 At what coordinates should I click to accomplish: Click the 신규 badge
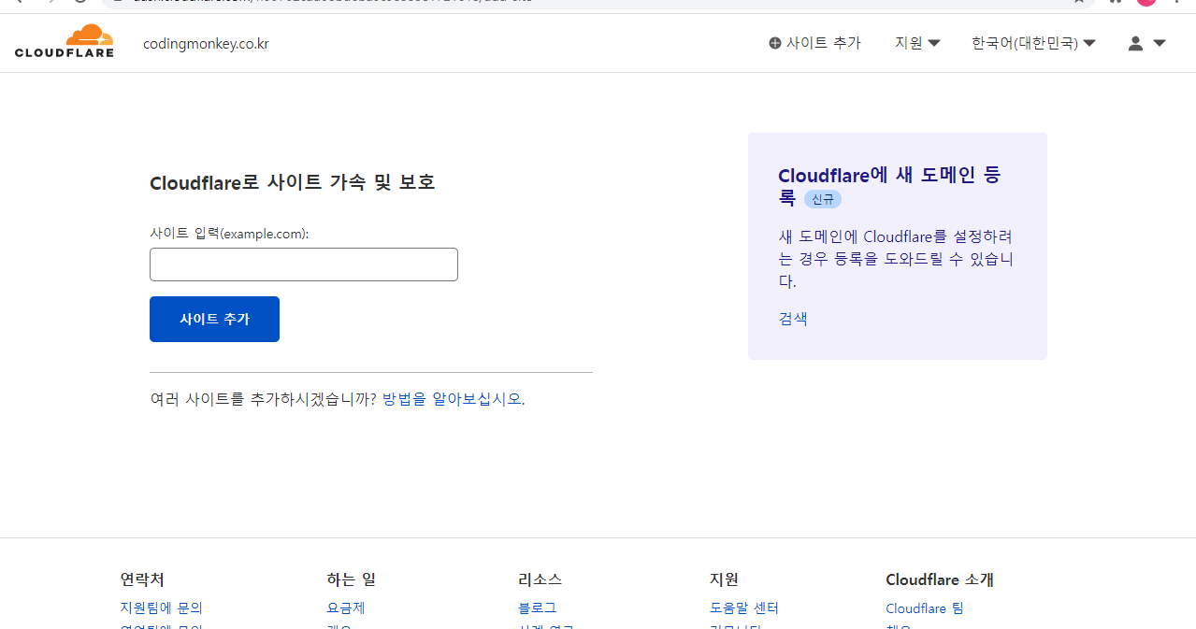(x=823, y=199)
